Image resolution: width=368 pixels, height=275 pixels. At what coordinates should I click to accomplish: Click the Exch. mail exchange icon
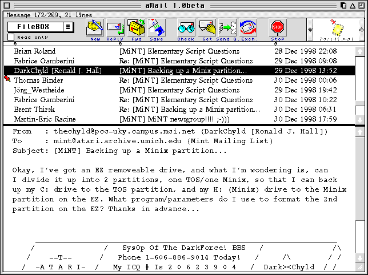click(247, 29)
